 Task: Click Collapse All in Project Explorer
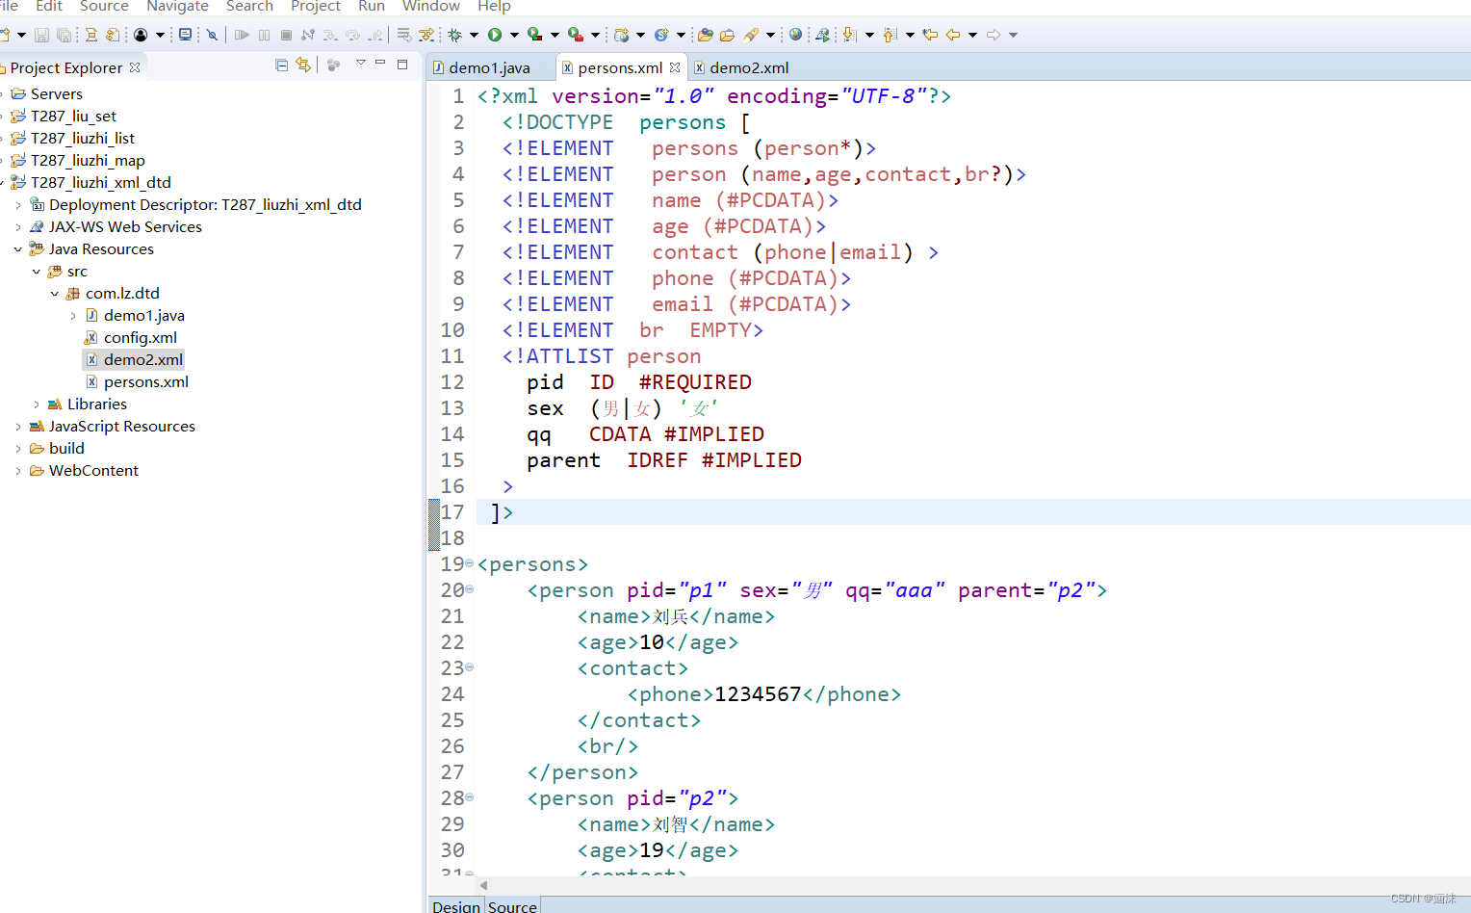[x=281, y=65]
